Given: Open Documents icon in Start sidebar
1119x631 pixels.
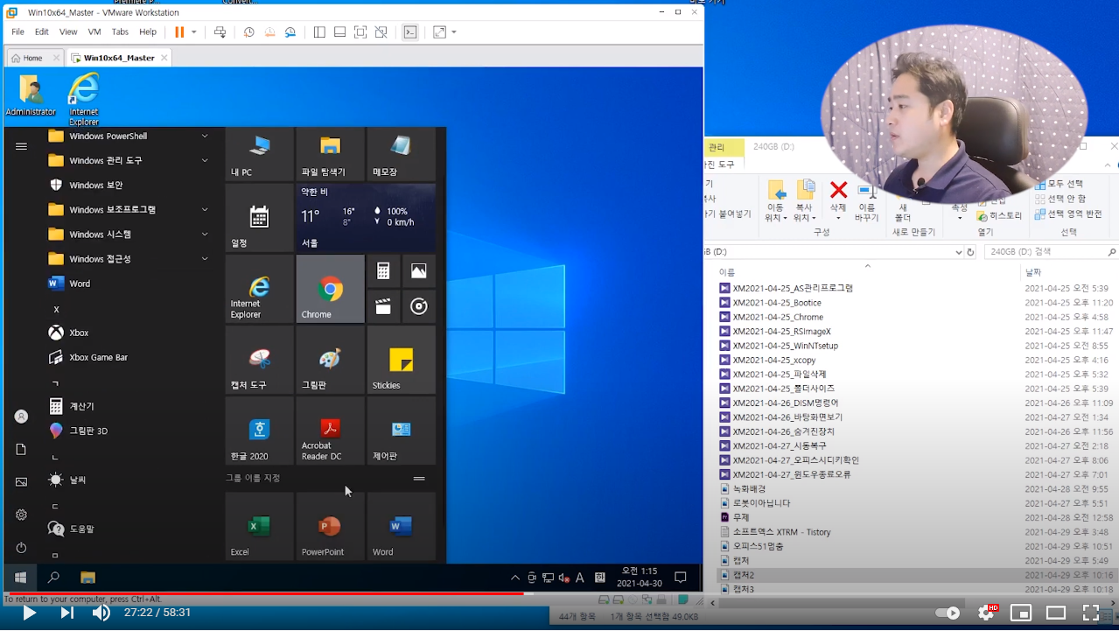Looking at the screenshot, I should [x=21, y=449].
